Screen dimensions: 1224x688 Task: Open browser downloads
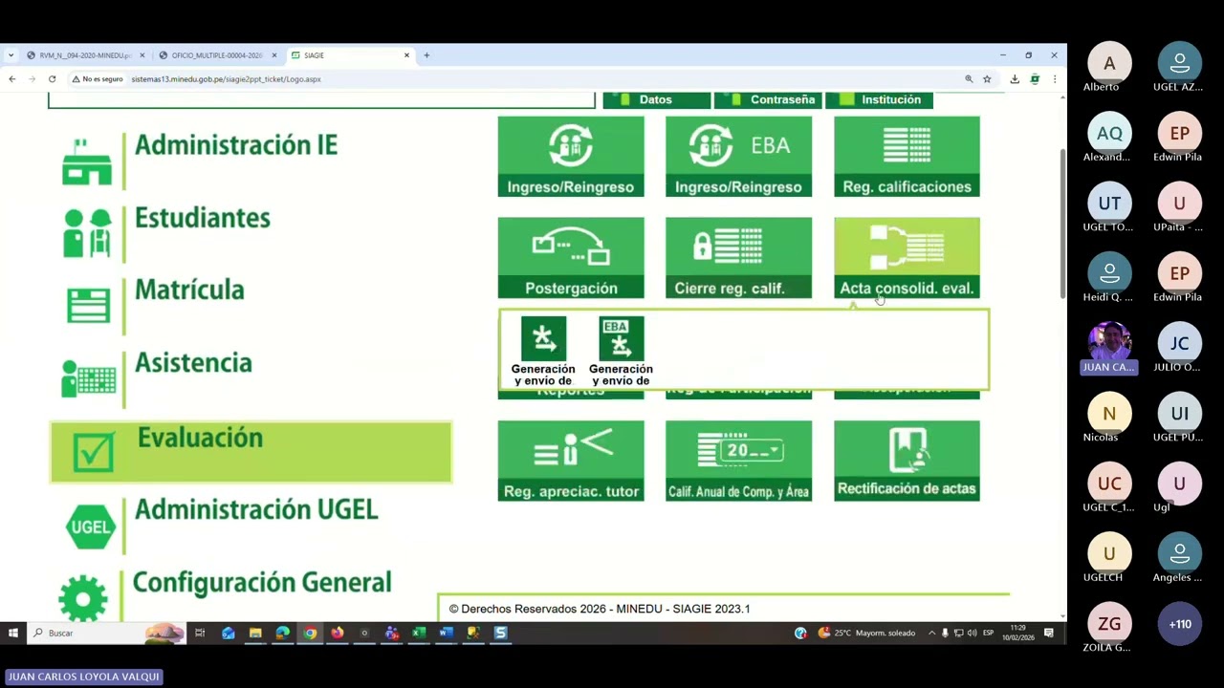1015,79
